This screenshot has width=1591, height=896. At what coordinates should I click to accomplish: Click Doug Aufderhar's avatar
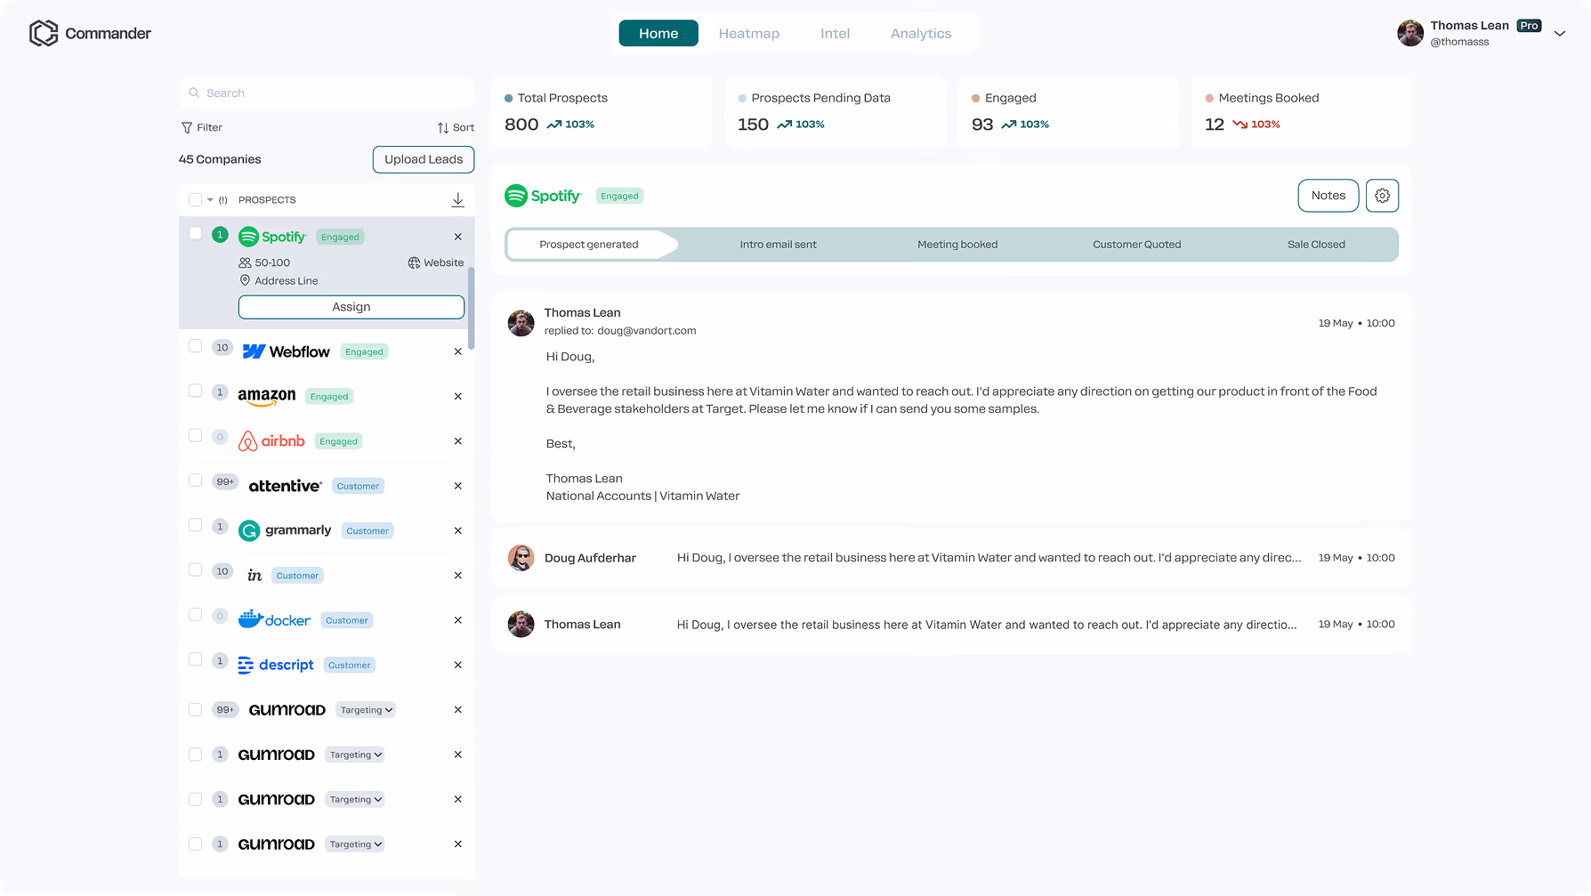[x=521, y=558]
